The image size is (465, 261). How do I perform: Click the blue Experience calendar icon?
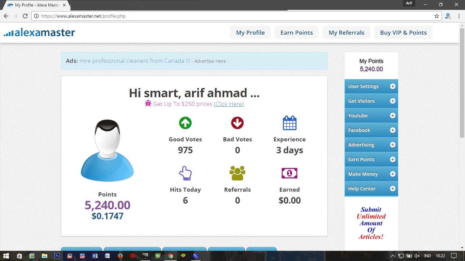coord(290,123)
